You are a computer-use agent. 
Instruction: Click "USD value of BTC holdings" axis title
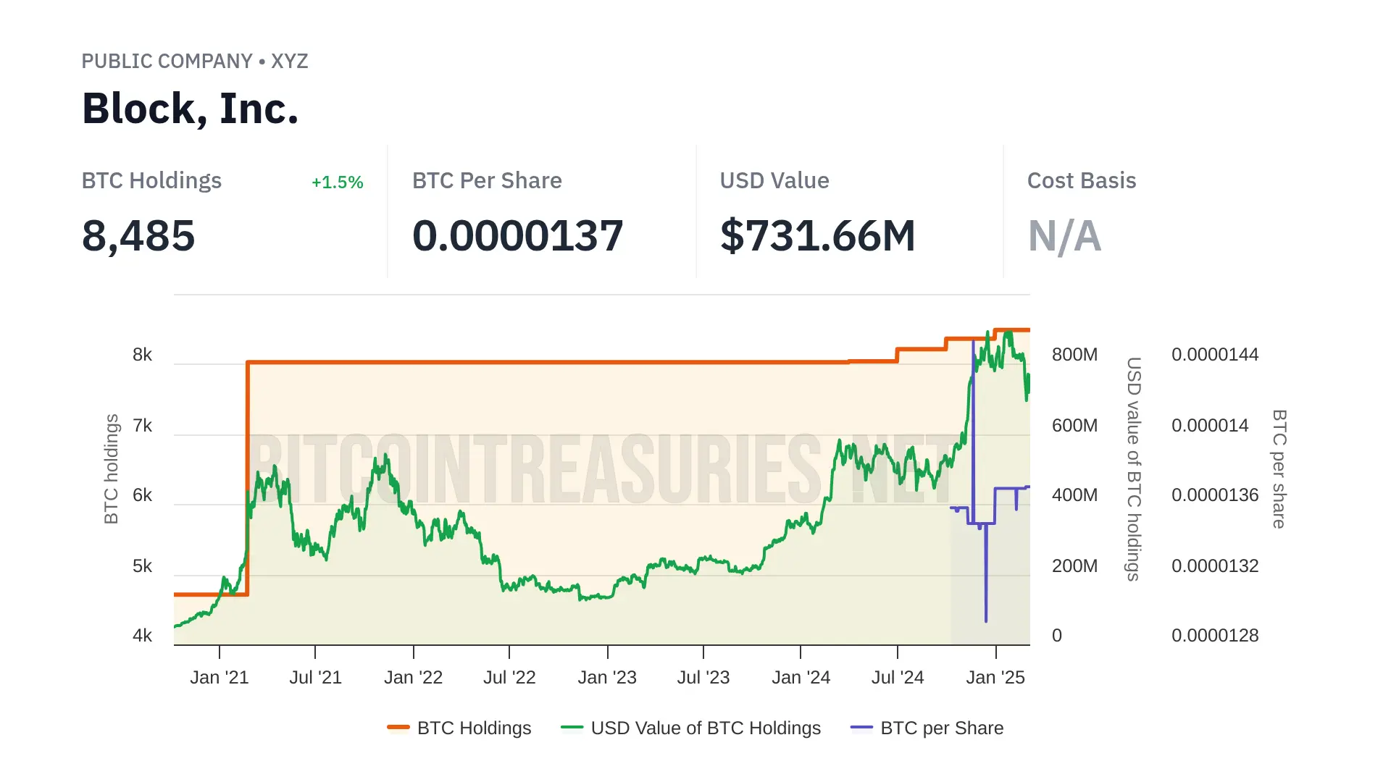[x=1133, y=468]
